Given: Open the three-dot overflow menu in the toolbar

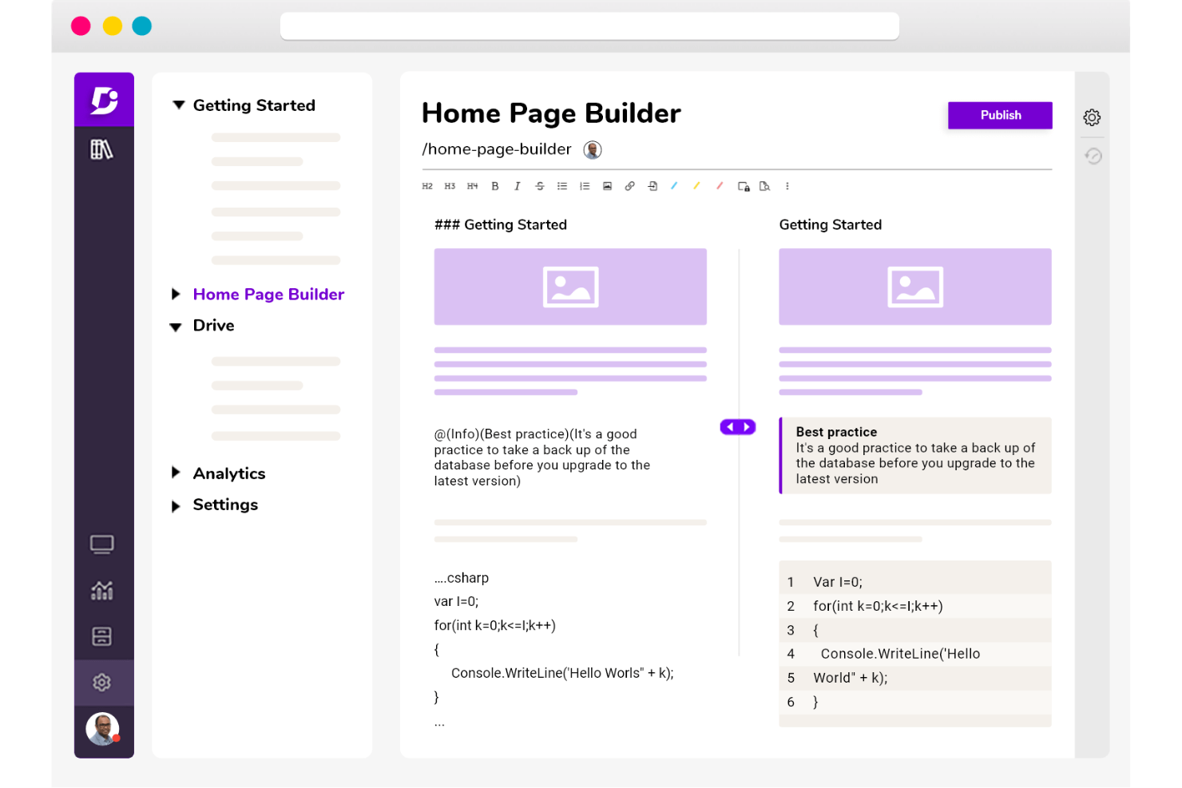Looking at the screenshot, I should tap(787, 186).
